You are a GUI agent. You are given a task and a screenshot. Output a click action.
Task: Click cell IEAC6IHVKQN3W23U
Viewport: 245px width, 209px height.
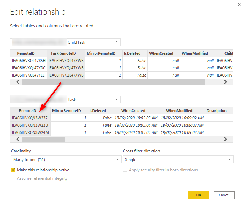pos(31,125)
